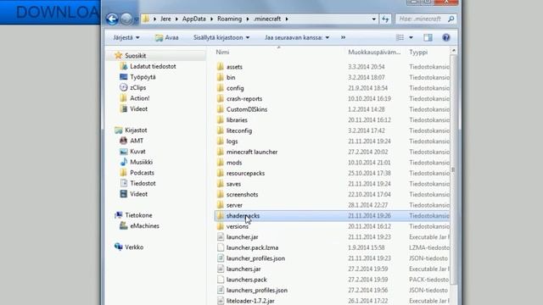Image resolution: width=543 pixels, height=305 pixels.
Task: Select the versions folder
Action: click(238, 226)
